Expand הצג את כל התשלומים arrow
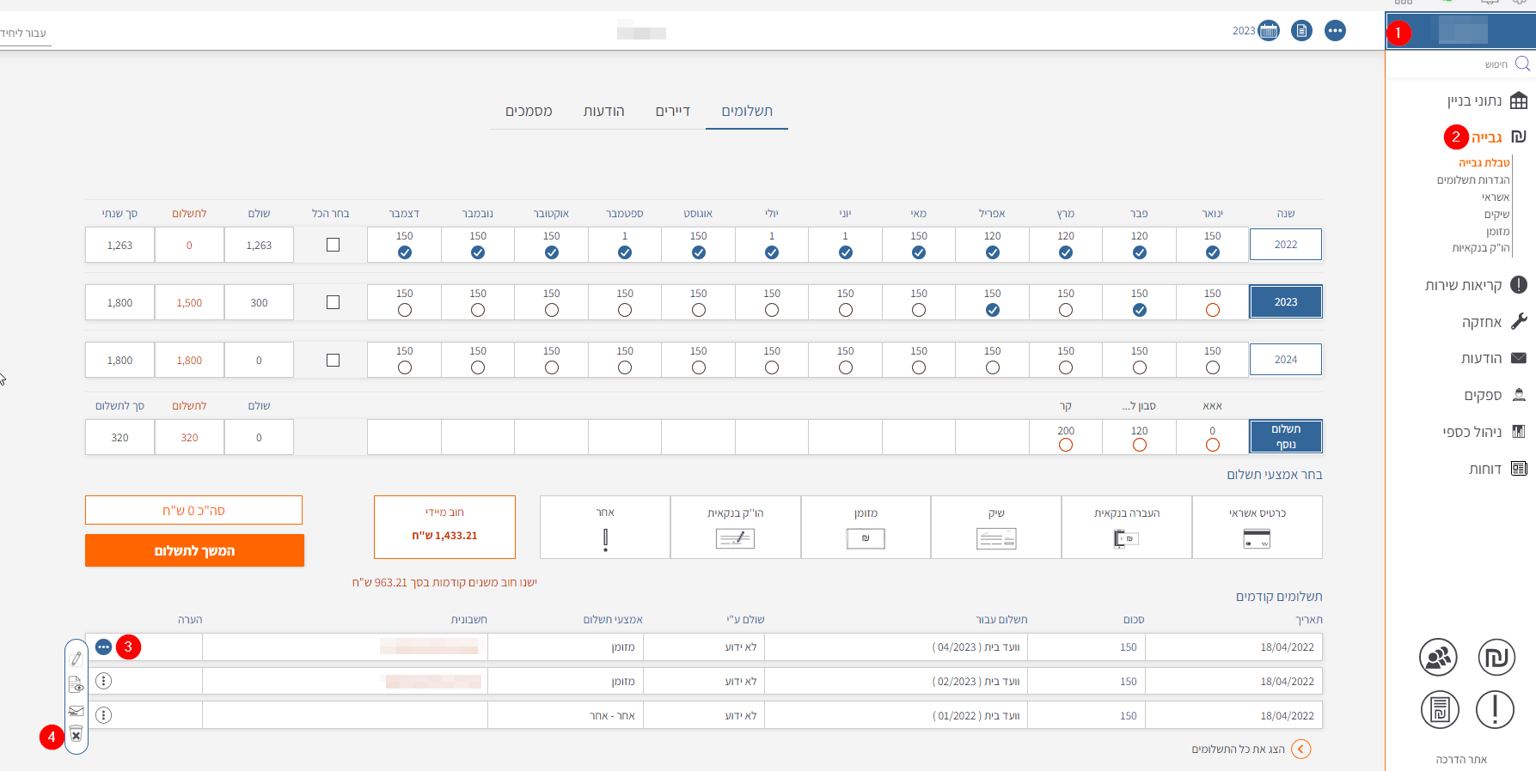1536x771 pixels. pos(1301,750)
